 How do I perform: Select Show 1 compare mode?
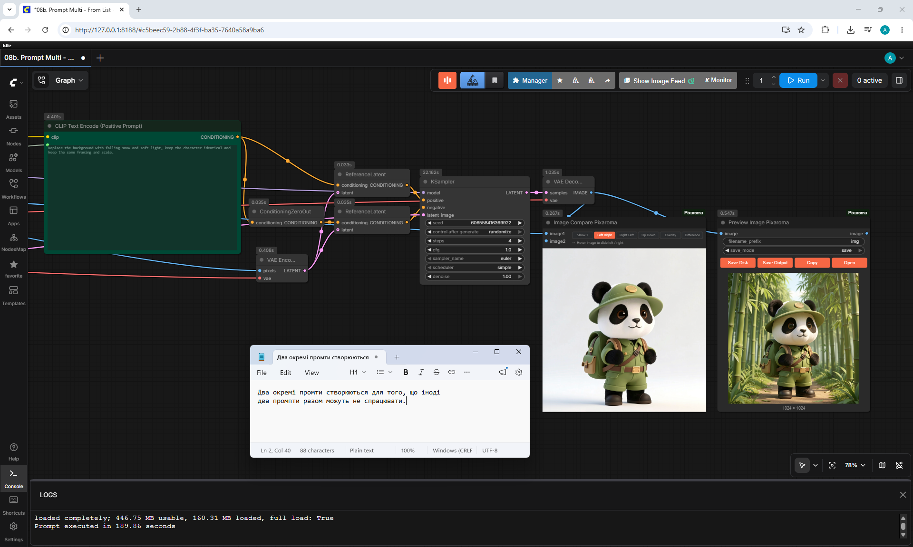(583, 235)
